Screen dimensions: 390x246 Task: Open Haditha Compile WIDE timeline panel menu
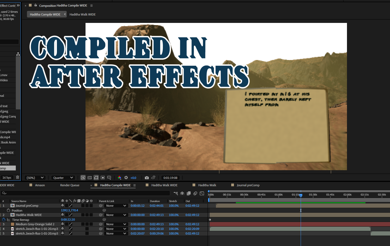(x=135, y=185)
